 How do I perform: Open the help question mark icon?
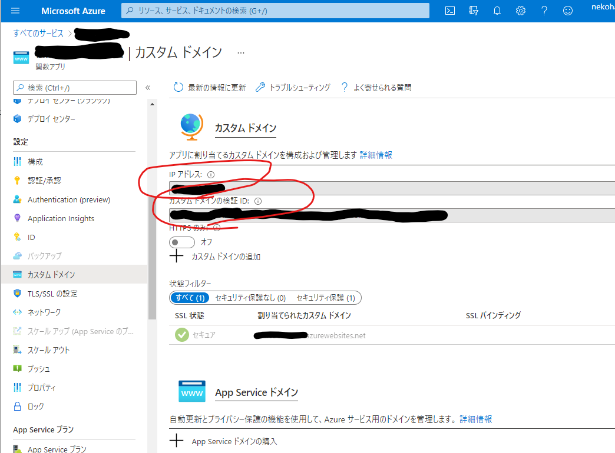click(544, 11)
